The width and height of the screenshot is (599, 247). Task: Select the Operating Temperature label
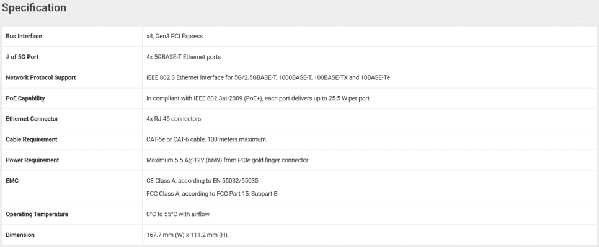pos(37,214)
